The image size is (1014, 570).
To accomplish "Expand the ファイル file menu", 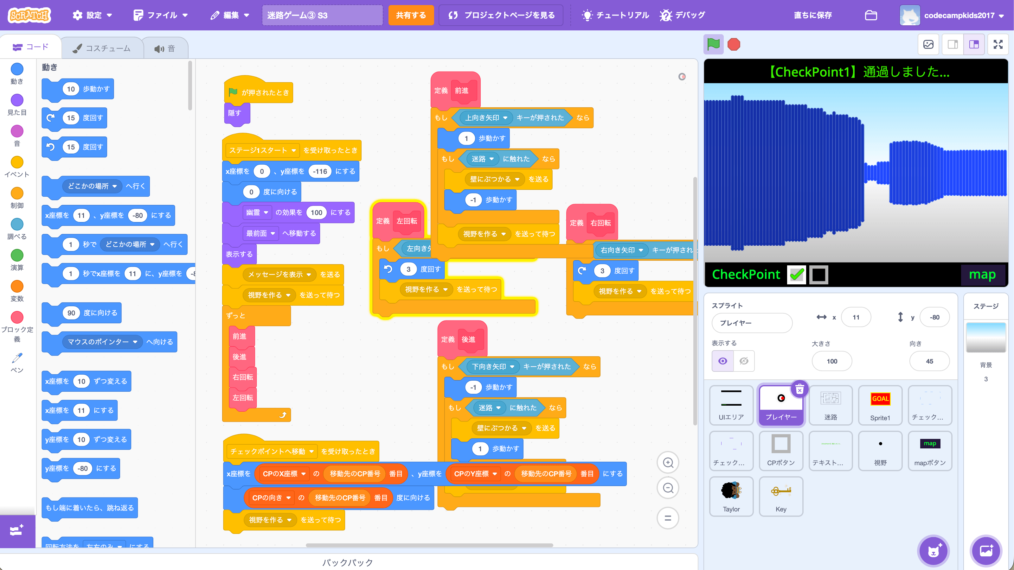I will 161,15.
